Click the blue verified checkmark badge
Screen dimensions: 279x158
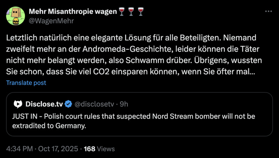[69, 104]
